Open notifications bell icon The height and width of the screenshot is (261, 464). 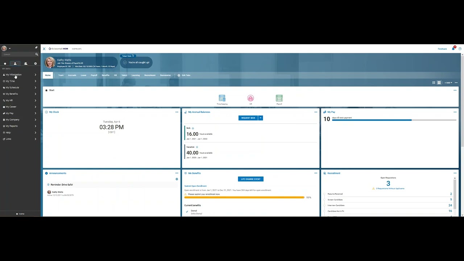(453, 49)
